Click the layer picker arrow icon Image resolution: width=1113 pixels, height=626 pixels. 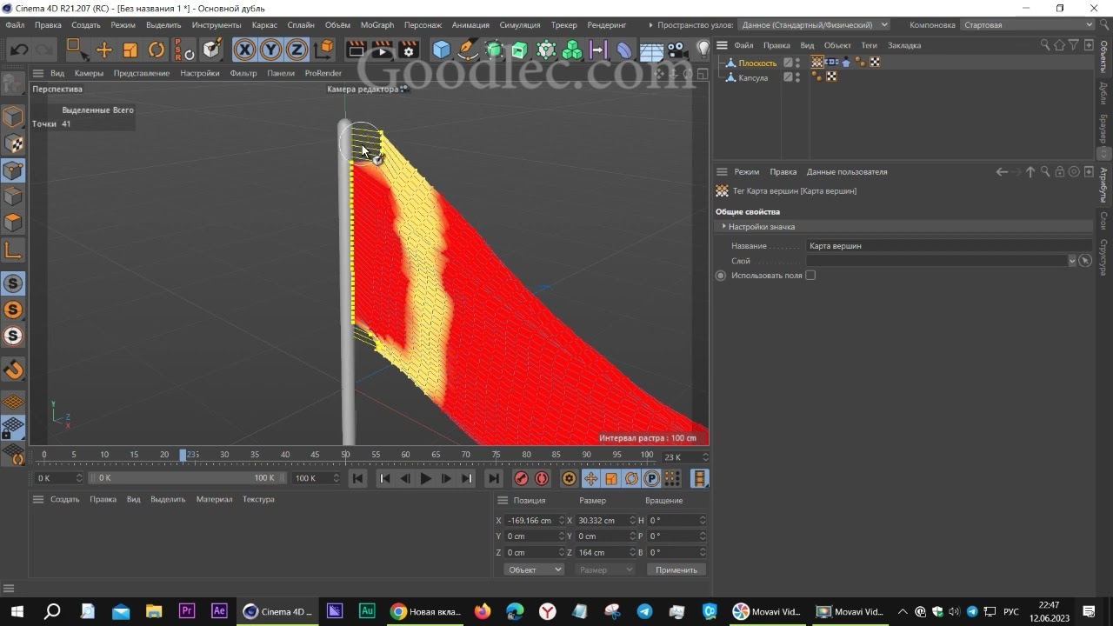click(x=1085, y=260)
